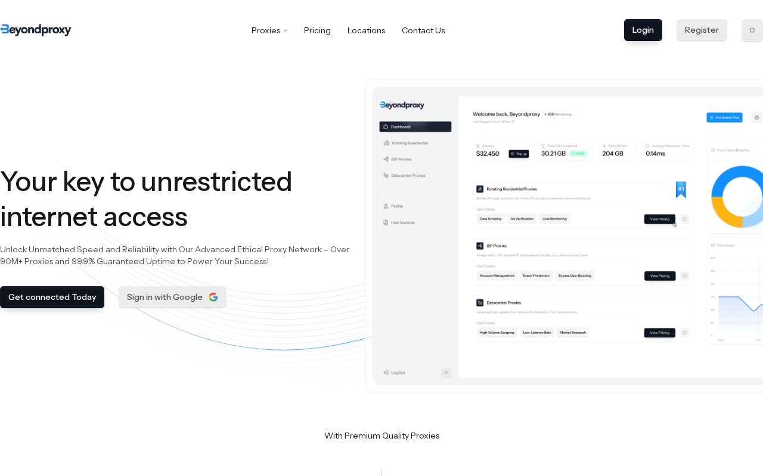Click the Register button
The width and height of the screenshot is (763, 476).
click(702, 30)
